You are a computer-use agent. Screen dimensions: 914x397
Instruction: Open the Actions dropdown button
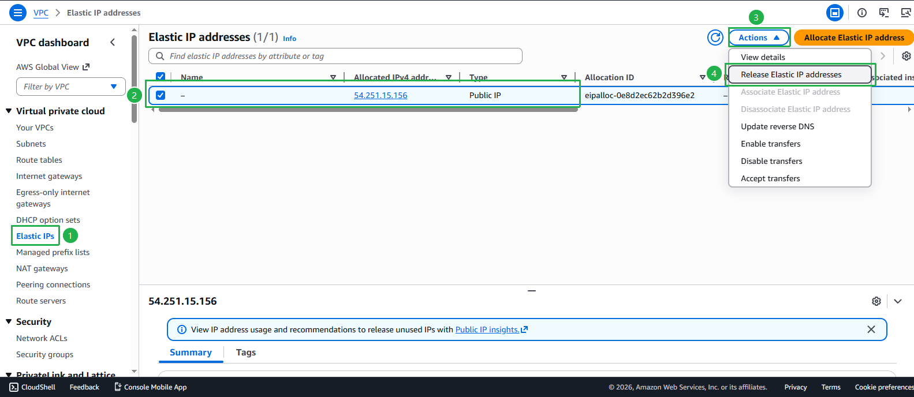click(759, 38)
